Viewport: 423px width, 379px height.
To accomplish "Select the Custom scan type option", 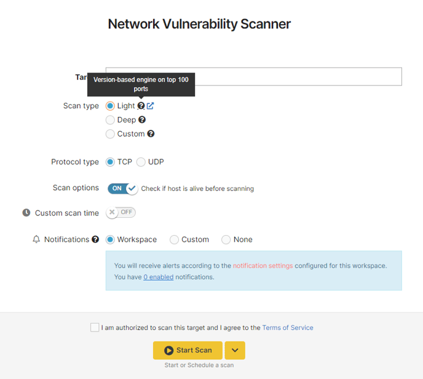I will click(x=110, y=134).
